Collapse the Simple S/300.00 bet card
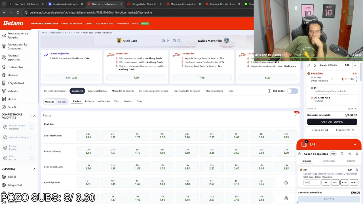363x204 pixels. pyautogui.click(x=355, y=65)
